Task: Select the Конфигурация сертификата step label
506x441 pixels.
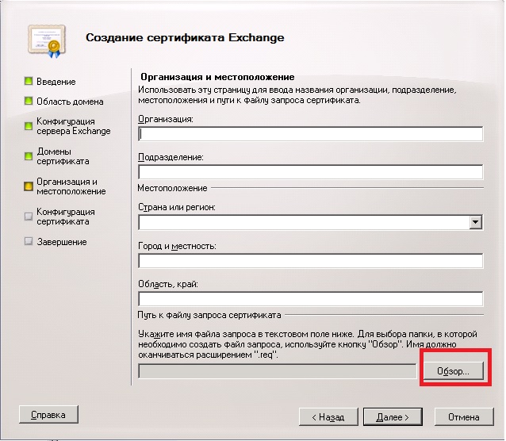Action: 66,217
